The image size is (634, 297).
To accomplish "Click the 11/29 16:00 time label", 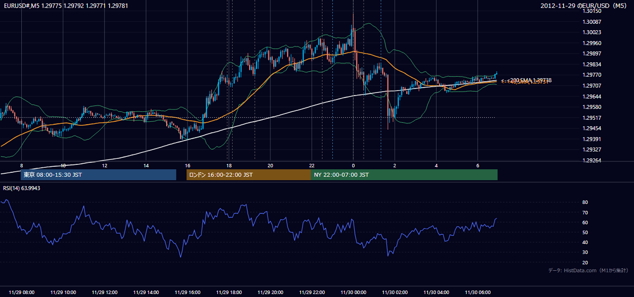I will 188,293.
